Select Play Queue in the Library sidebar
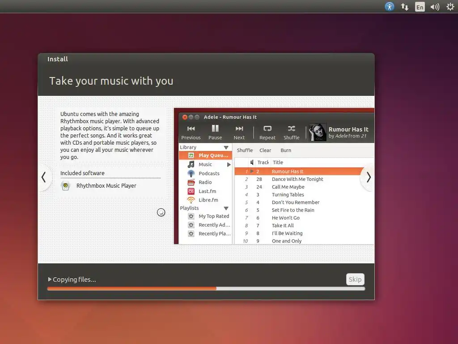The height and width of the screenshot is (344, 458). [205, 155]
